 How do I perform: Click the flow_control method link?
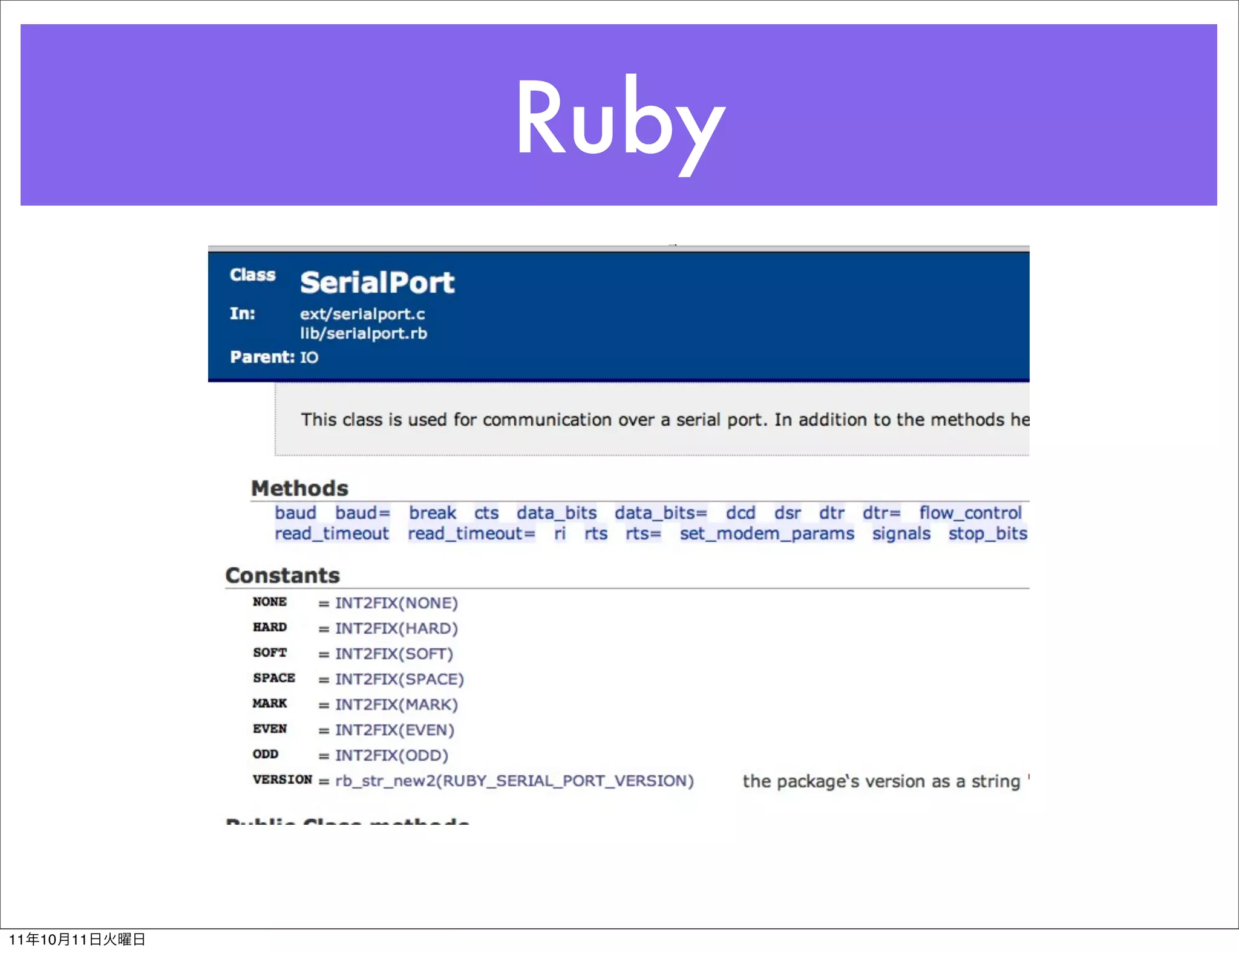(970, 513)
